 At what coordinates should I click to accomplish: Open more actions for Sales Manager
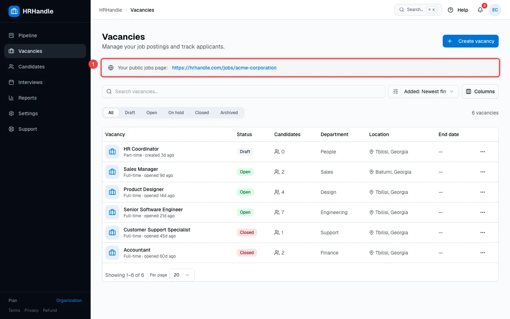483,172
